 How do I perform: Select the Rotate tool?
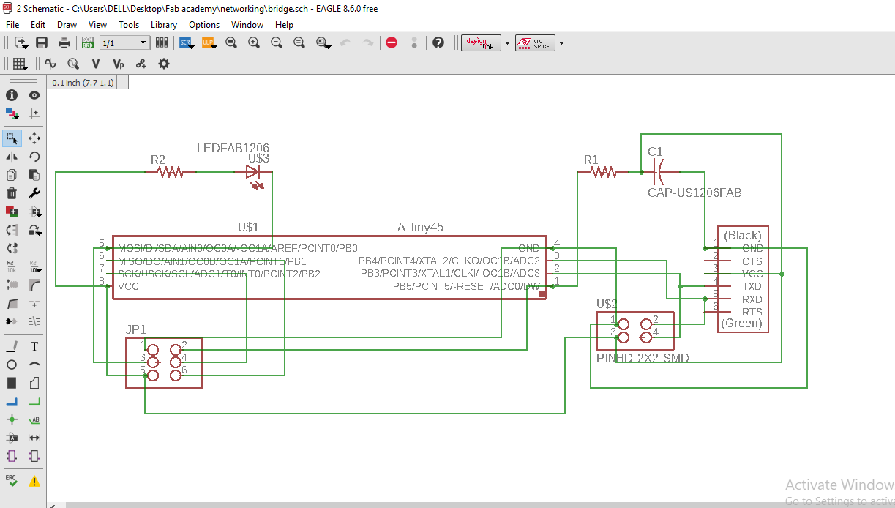(34, 156)
